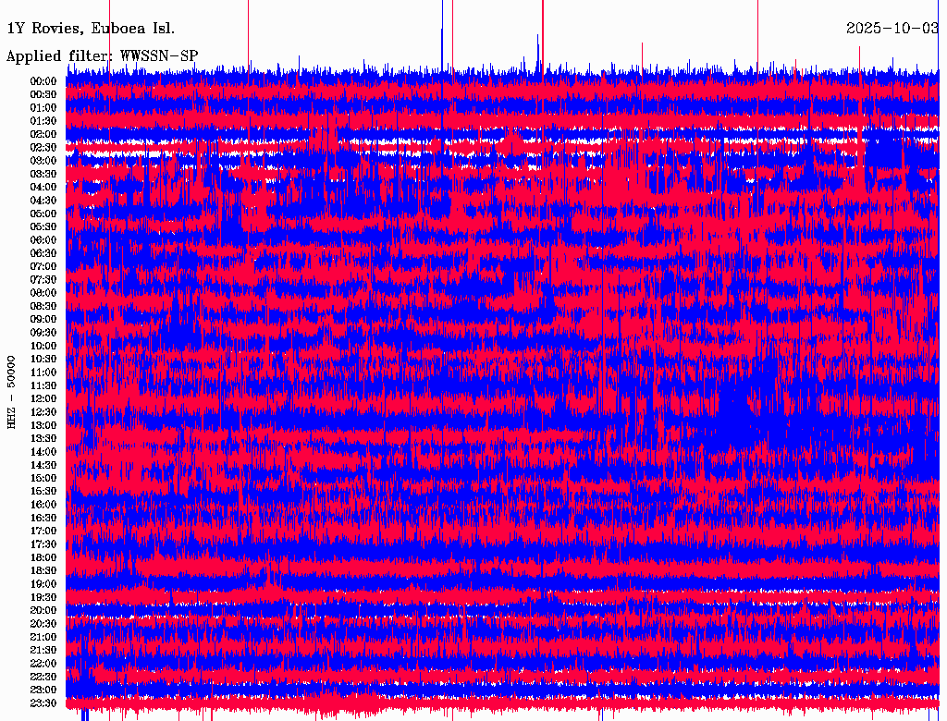Click the 04:30 time row label
Image resolution: width=947 pixels, height=721 pixels.
click(x=43, y=201)
